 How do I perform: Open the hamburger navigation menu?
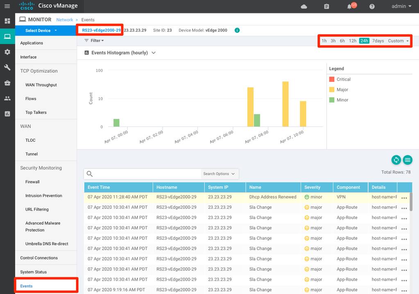click(x=7, y=6)
